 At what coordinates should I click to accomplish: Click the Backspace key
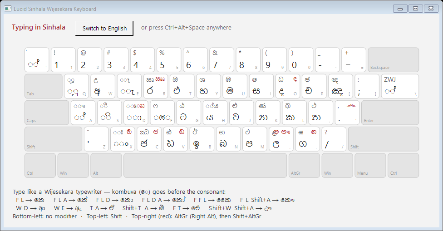coord(393,60)
